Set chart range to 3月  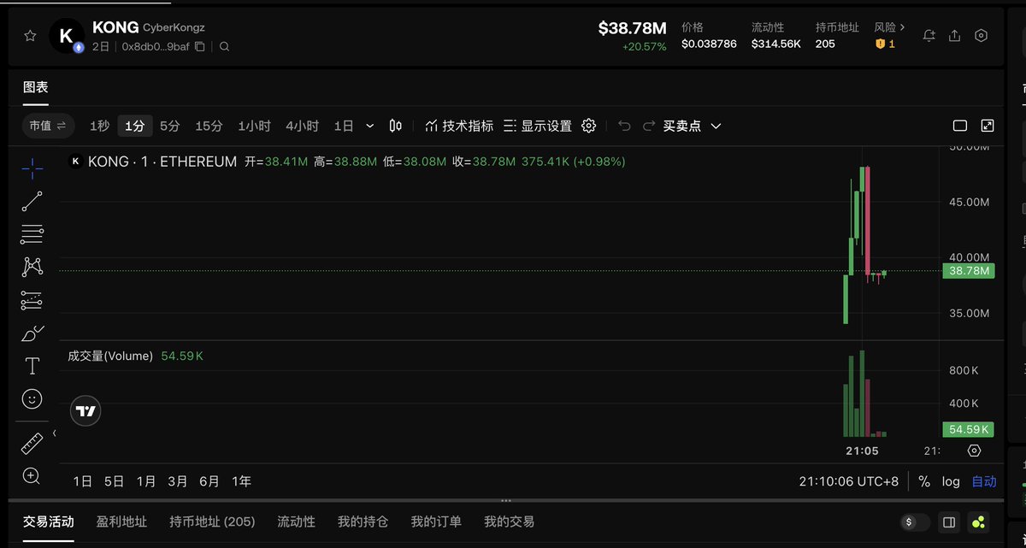[x=178, y=481]
